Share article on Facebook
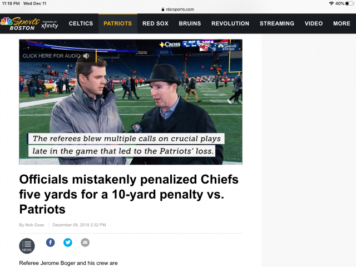This screenshot has width=356, height=267. coord(50,243)
